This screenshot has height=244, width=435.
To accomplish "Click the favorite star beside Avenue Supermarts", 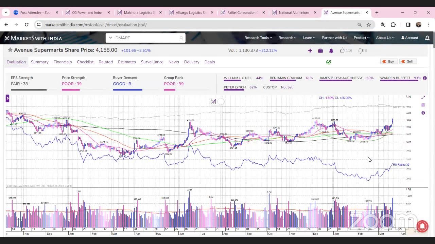I will pos(10,50).
